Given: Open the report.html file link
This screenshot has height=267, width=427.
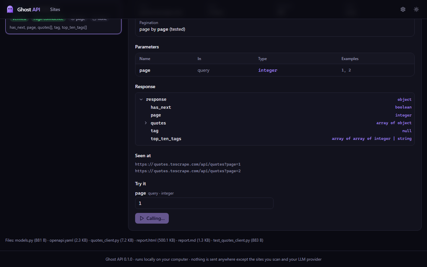Looking at the screenshot, I should coord(156,240).
